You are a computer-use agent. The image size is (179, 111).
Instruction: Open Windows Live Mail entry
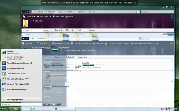pyautogui.click(x=21, y=58)
